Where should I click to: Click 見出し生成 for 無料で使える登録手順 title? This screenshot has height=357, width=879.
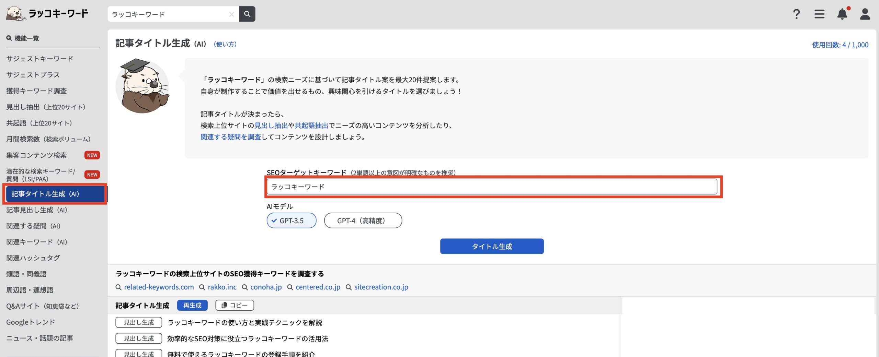[x=139, y=354]
